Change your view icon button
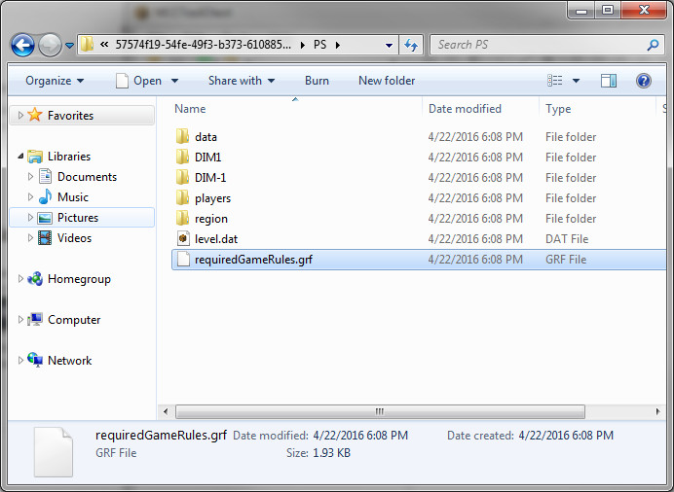 coord(554,80)
